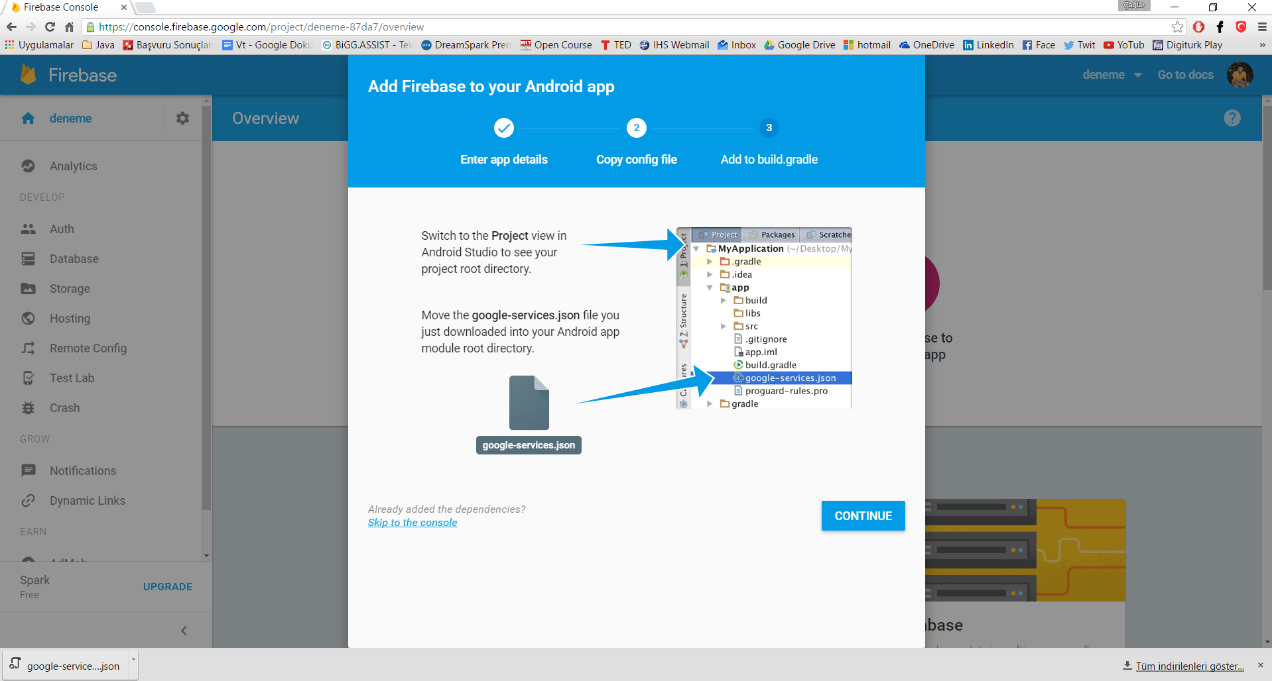Open the Notifications section
Image resolution: width=1272 pixels, height=681 pixels.
(83, 471)
